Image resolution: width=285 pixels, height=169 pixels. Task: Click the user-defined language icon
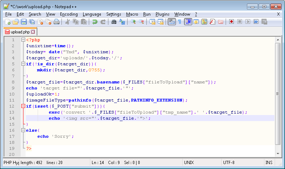point(196,22)
